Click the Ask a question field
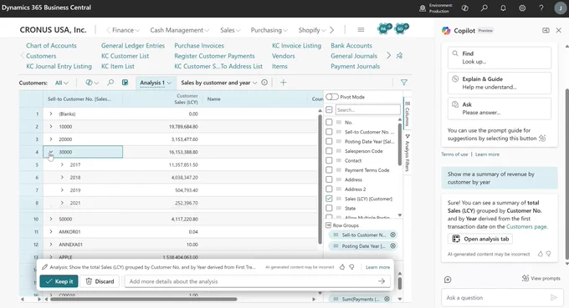569x308 pixels. [495, 297]
